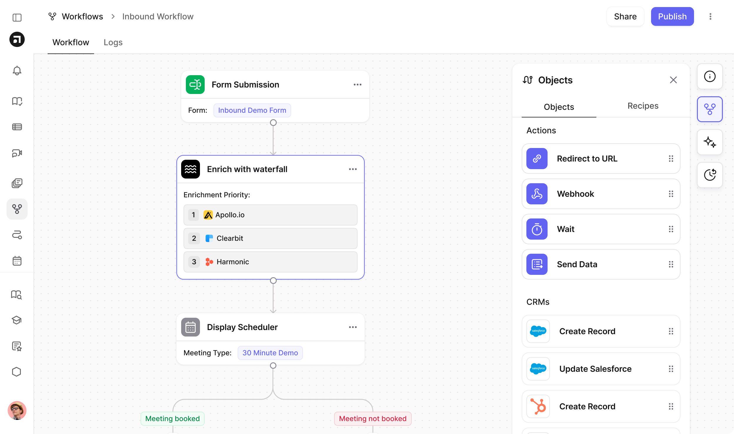The image size is (734, 434).
Task: Select the Meeting booked branch label
Action: click(172, 418)
